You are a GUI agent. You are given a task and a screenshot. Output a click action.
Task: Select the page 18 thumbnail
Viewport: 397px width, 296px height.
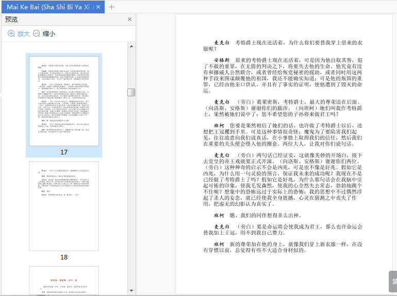click(x=64, y=206)
